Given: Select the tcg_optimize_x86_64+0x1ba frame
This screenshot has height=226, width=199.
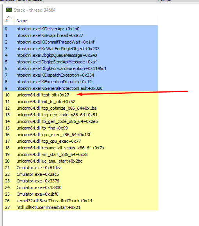Looking at the screenshot, I should pyautogui.click(x=80, y=108).
